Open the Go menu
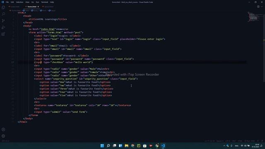The image size is (265, 149). [33, 2]
